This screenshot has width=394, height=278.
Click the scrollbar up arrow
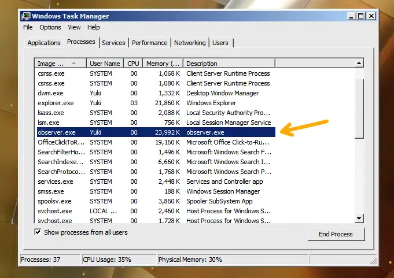tap(359, 63)
